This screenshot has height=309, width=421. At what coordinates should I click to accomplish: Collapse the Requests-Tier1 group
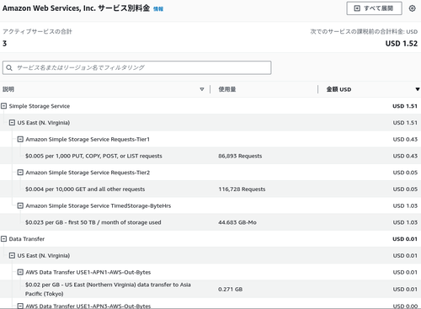click(20, 139)
